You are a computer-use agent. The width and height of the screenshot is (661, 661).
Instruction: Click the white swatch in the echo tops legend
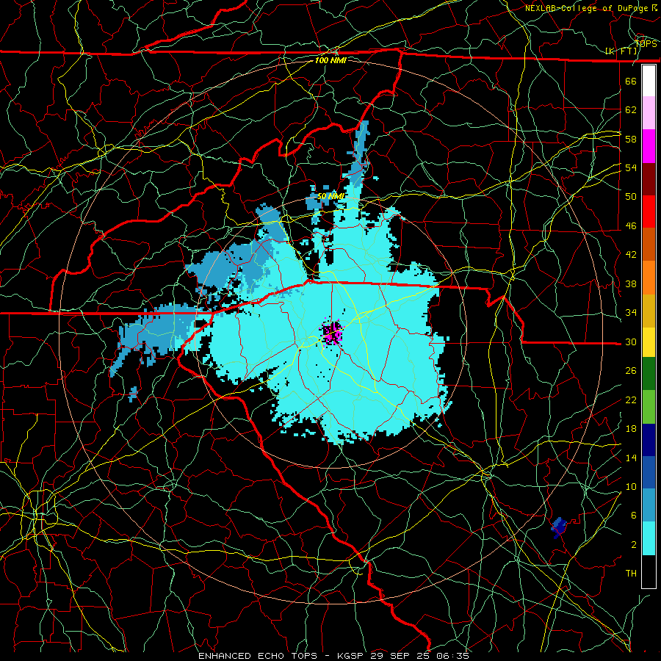649,81
